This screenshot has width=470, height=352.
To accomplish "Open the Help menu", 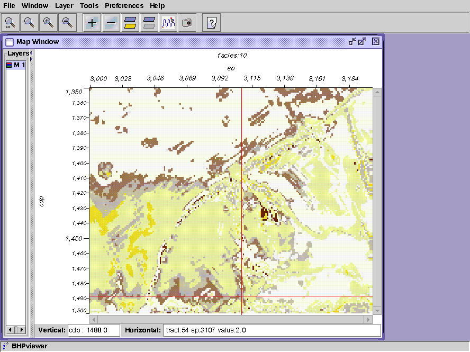I will [157, 6].
